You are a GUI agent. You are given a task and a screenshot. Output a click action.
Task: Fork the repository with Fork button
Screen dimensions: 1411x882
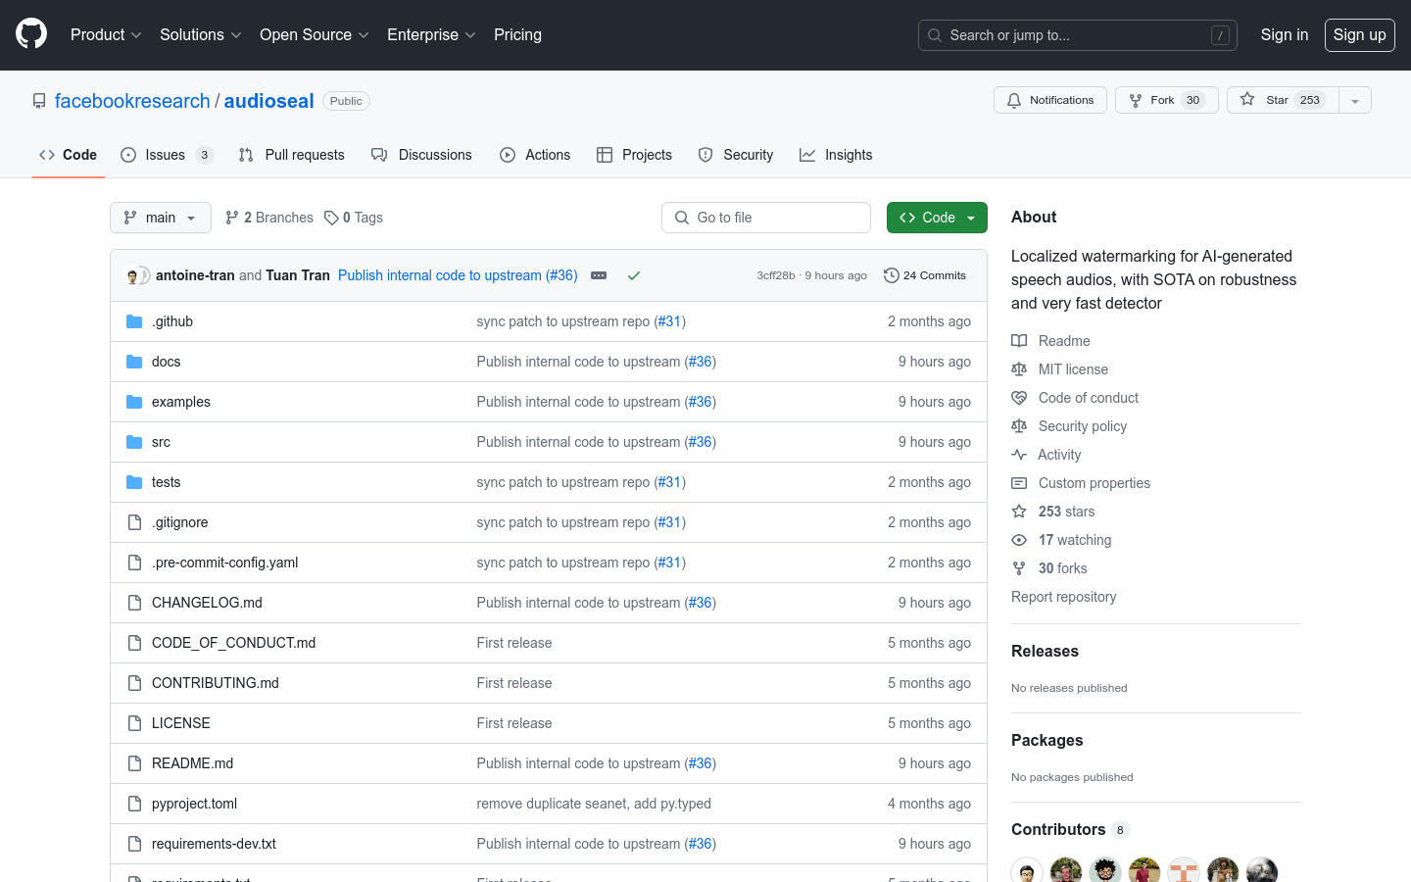(1166, 100)
